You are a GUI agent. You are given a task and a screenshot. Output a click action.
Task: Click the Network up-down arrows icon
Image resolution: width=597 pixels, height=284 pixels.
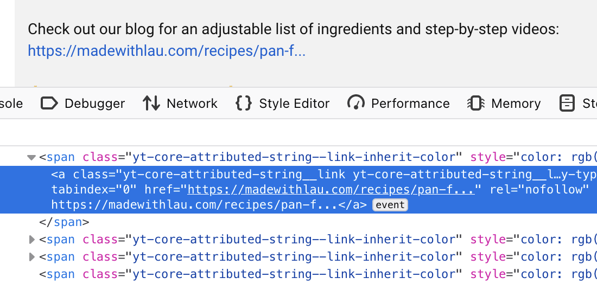[x=151, y=103]
